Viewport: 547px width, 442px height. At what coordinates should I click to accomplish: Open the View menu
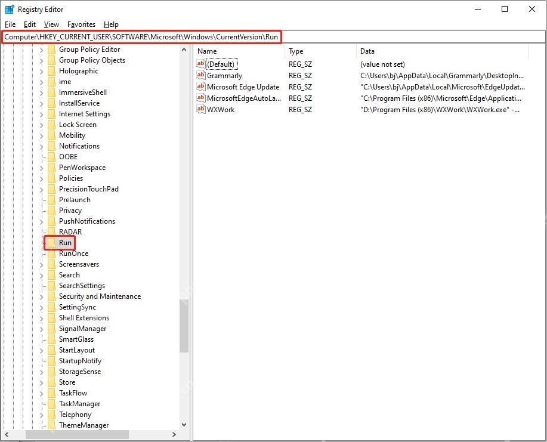(51, 24)
